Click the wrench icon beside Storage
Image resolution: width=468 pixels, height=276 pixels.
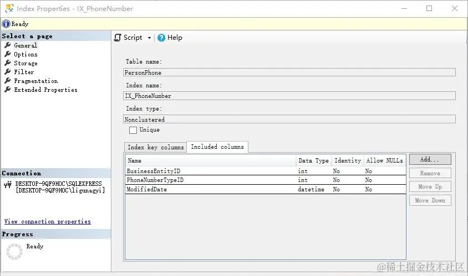pos(8,63)
